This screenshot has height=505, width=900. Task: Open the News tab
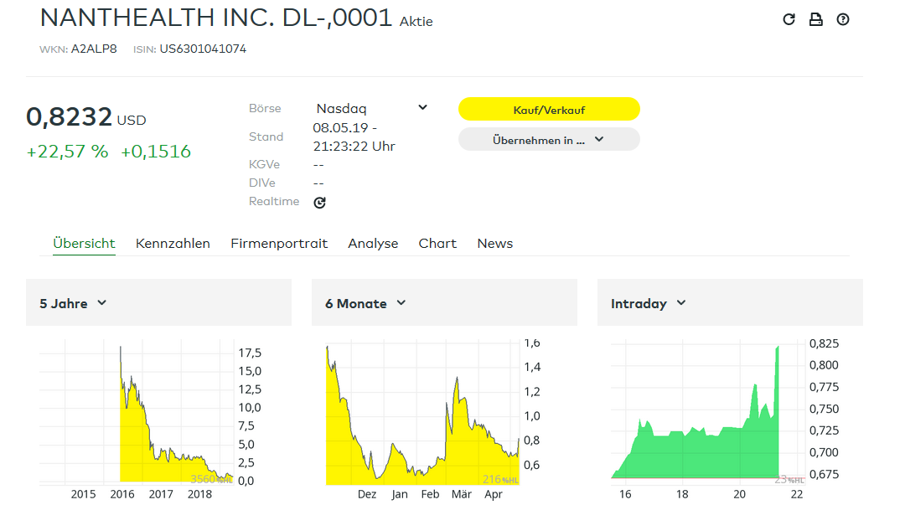(494, 243)
